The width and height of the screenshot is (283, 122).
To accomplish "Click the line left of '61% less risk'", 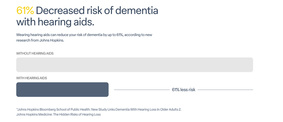I will point(141,90).
